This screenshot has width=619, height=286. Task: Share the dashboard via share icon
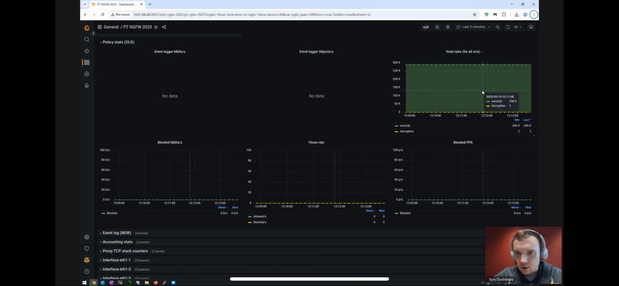coord(164,27)
